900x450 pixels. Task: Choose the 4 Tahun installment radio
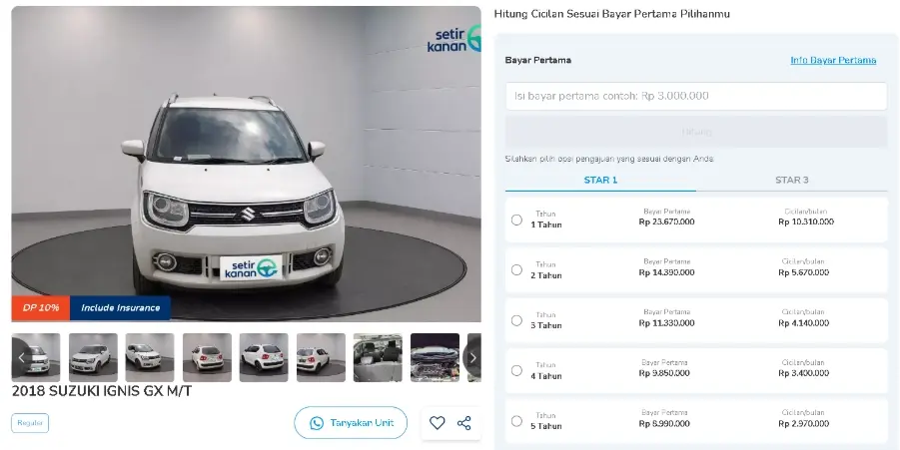[x=516, y=371]
